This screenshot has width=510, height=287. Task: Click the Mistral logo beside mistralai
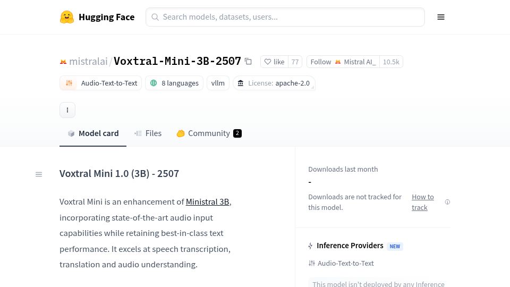[x=63, y=62]
